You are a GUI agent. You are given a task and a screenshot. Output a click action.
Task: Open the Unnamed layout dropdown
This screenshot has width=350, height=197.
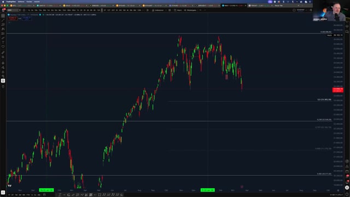tap(301, 10)
